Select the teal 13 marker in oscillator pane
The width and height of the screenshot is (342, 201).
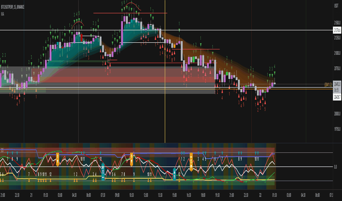click(x=103, y=172)
